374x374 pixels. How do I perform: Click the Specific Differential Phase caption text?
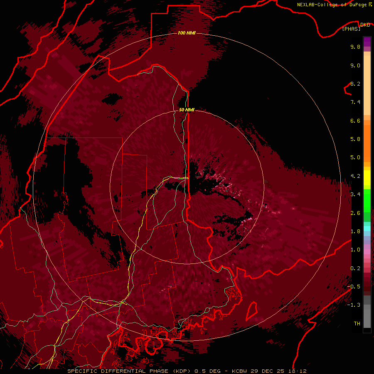(x=187, y=371)
